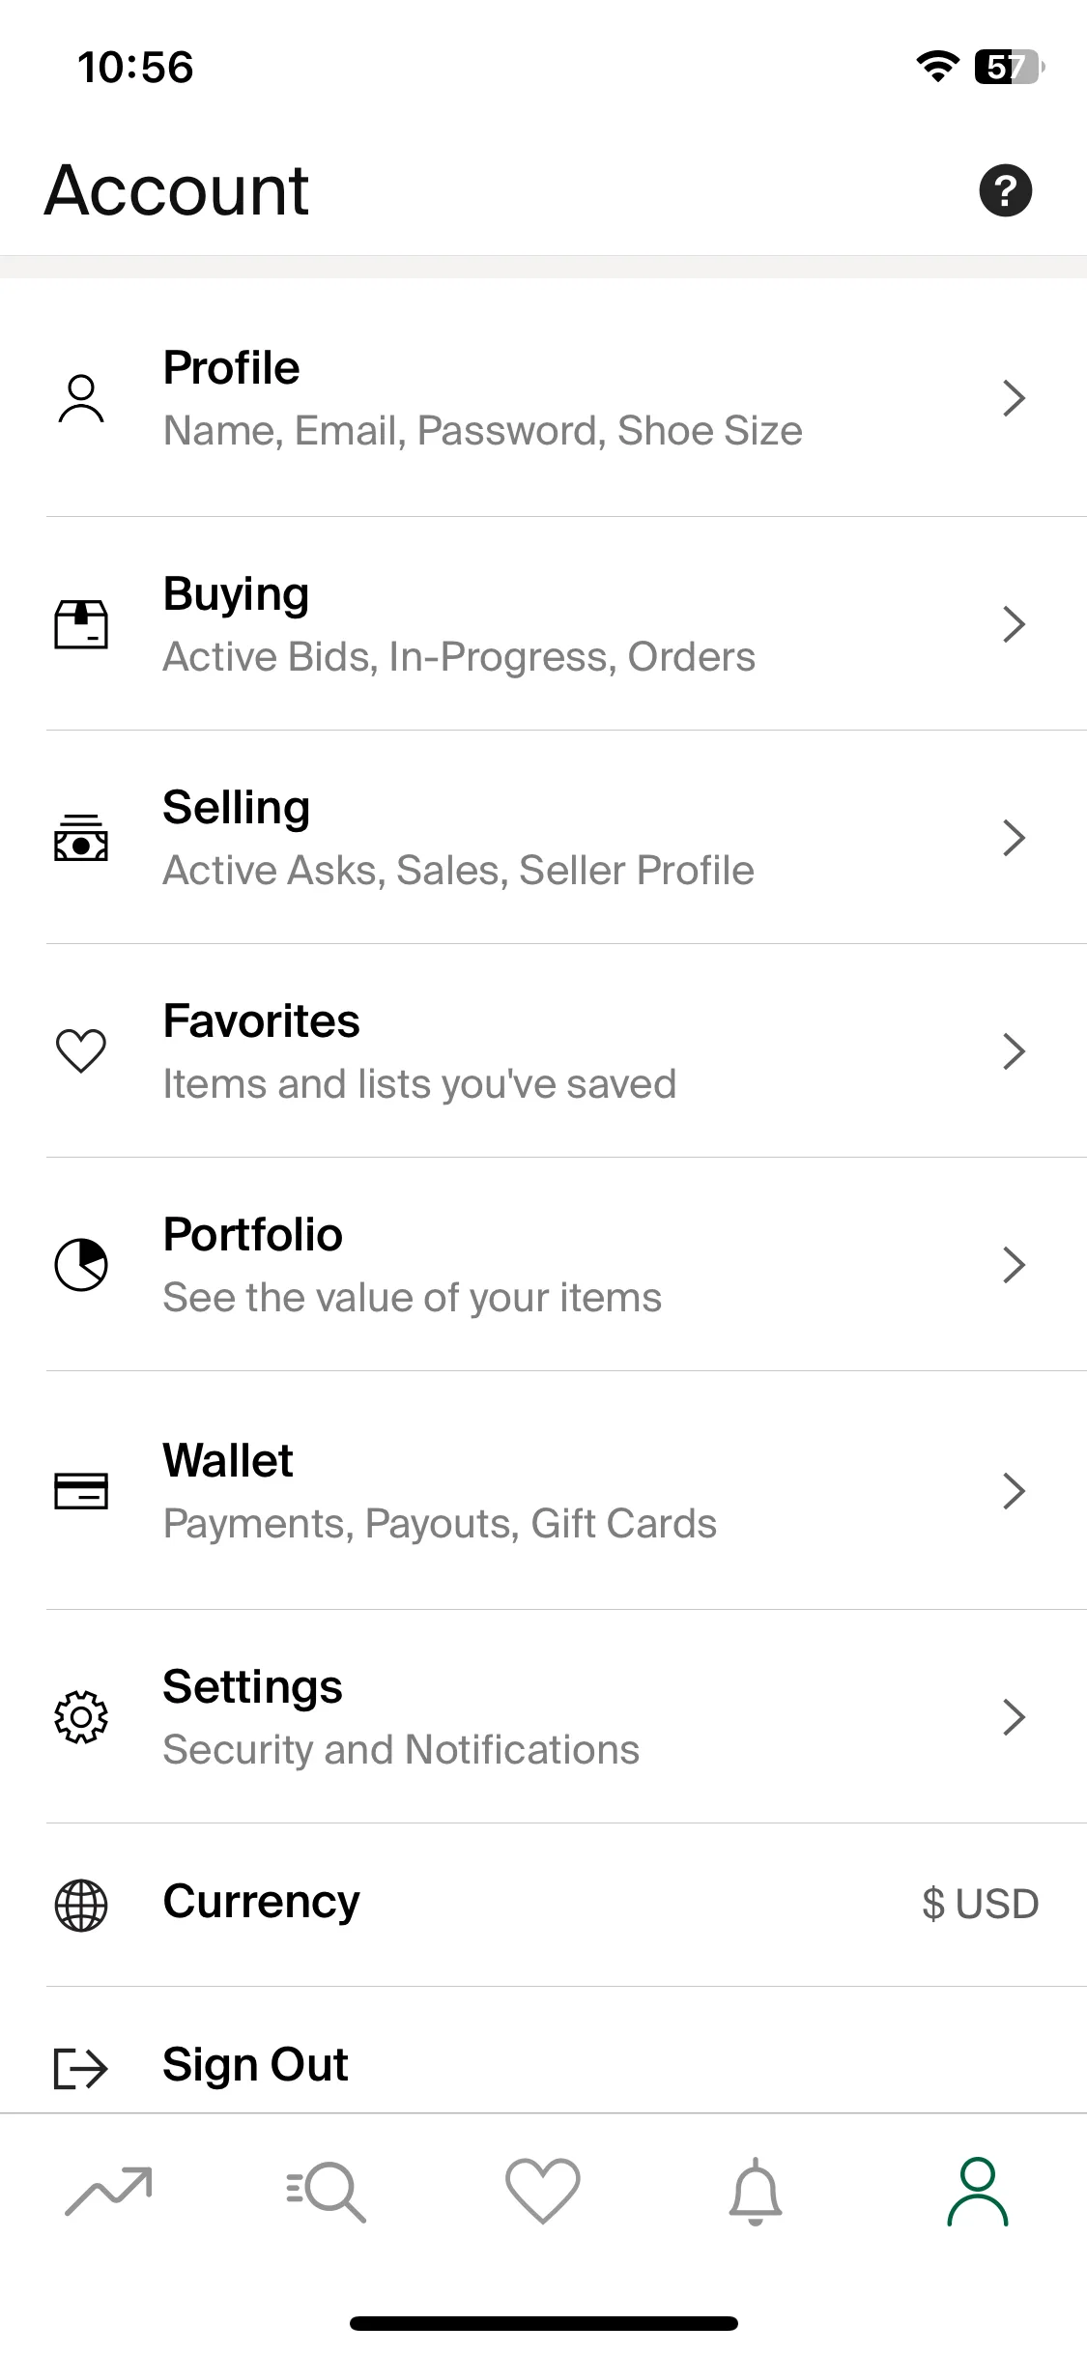The image size is (1087, 2354).
Task: Open the trending arrow tab icon
Action: pos(108,2191)
